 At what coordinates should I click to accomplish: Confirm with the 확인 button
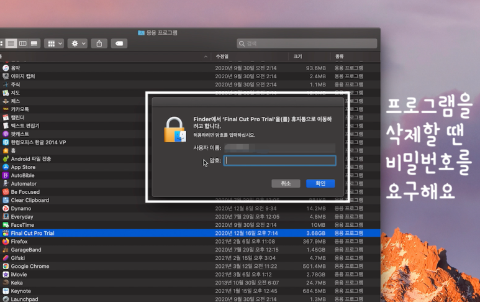point(320,183)
